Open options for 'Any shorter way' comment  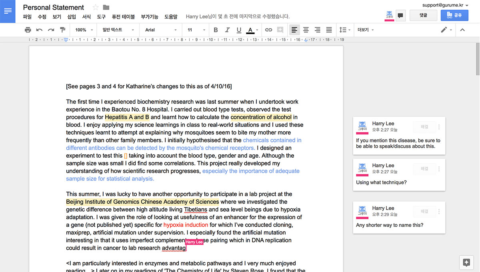(x=439, y=212)
